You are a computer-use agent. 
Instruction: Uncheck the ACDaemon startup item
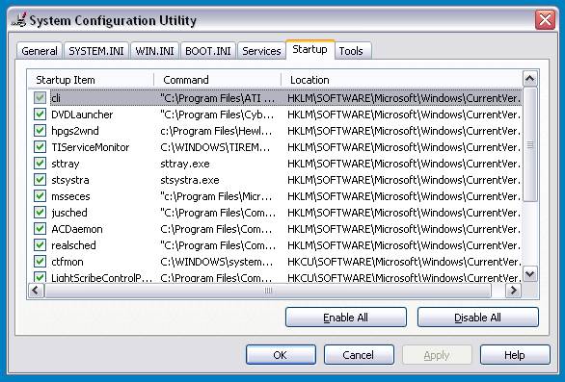[x=40, y=229]
